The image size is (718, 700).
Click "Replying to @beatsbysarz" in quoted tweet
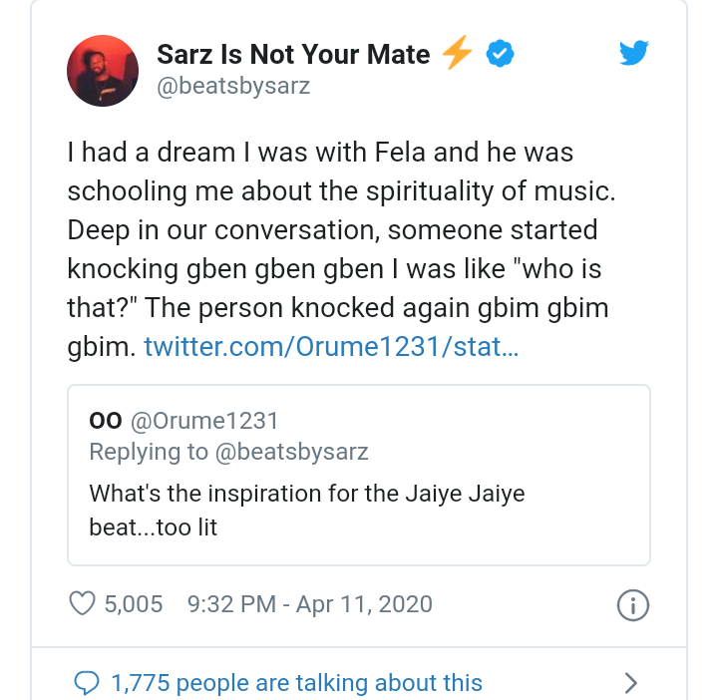pyautogui.click(x=228, y=452)
